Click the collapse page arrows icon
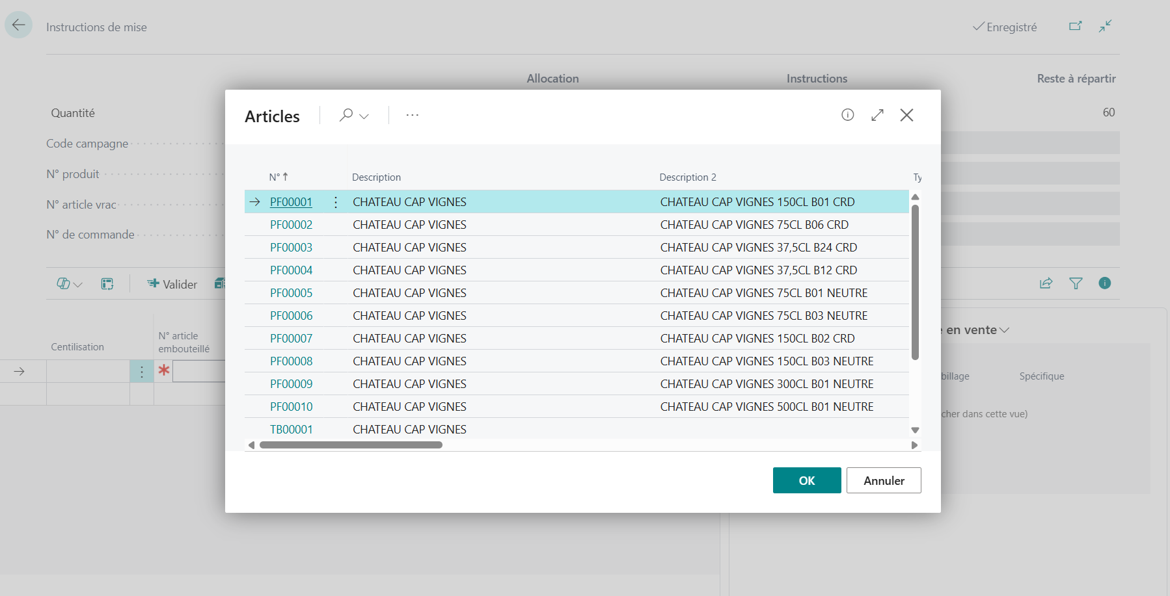 (x=1106, y=26)
